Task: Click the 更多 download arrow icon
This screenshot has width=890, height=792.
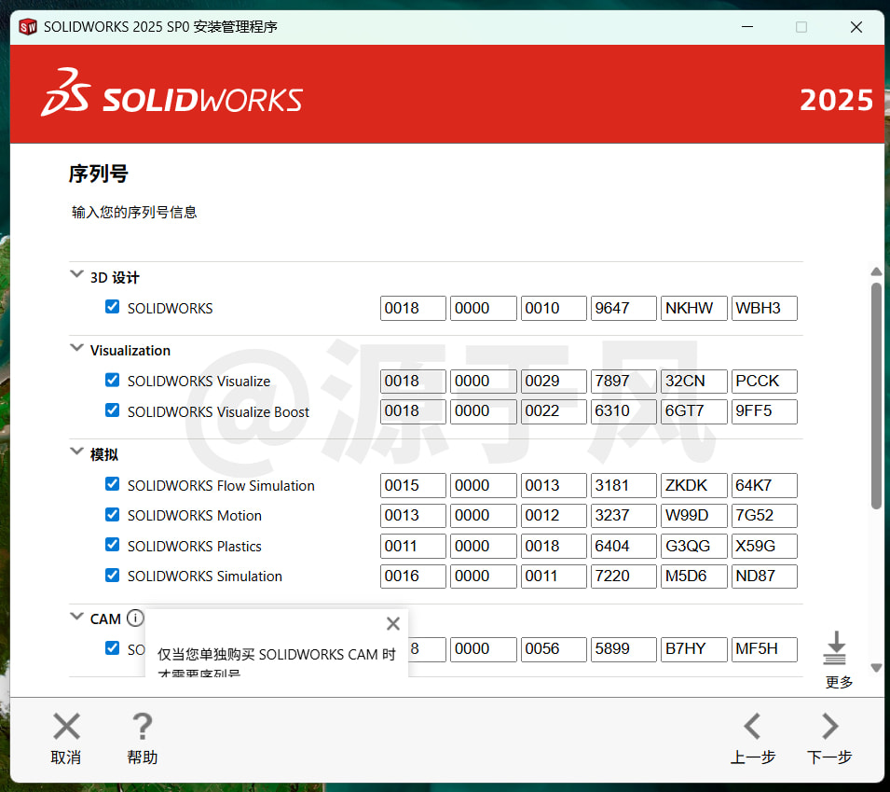Action: coord(834,647)
